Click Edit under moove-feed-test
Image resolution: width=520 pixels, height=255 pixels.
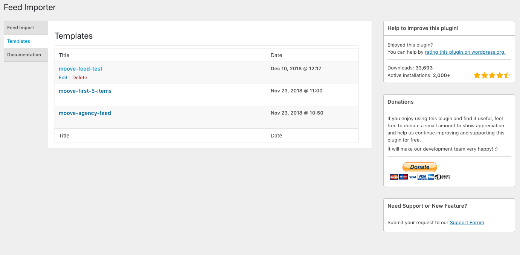[63, 78]
